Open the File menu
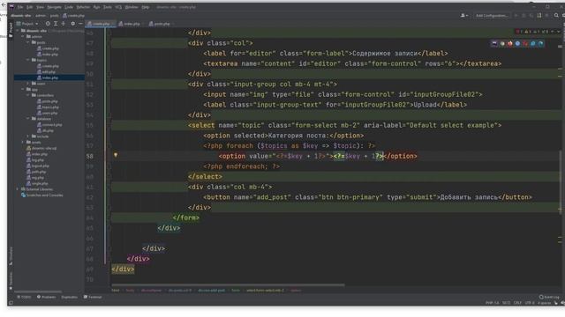The height and width of the screenshot is (317, 565). click(20, 7)
